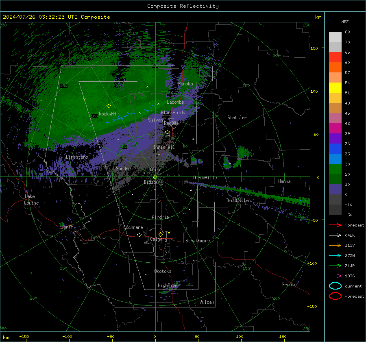This screenshot has width=366, height=342.
Task: Click the Composite_Reflectivity title text
Action: tap(183, 6)
